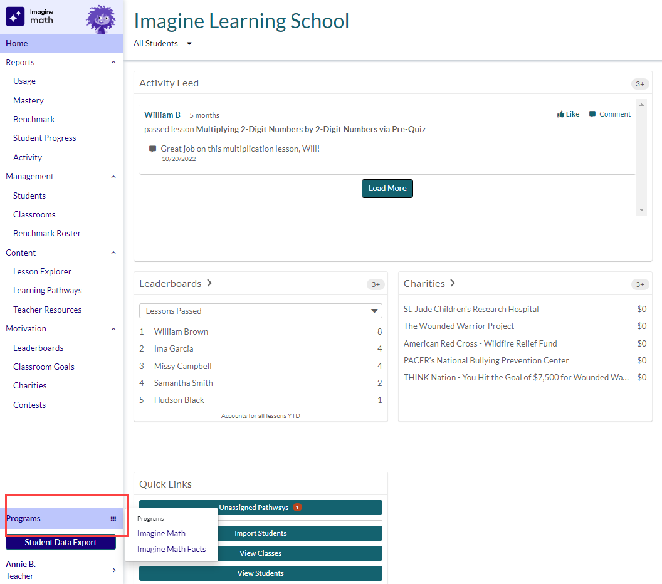Open the Benchmark Roster page

pyautogui.click(x=47, y=233)
